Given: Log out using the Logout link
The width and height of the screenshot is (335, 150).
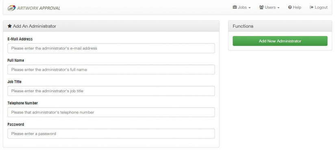Looking at the screenshot, I should point(319,7).
